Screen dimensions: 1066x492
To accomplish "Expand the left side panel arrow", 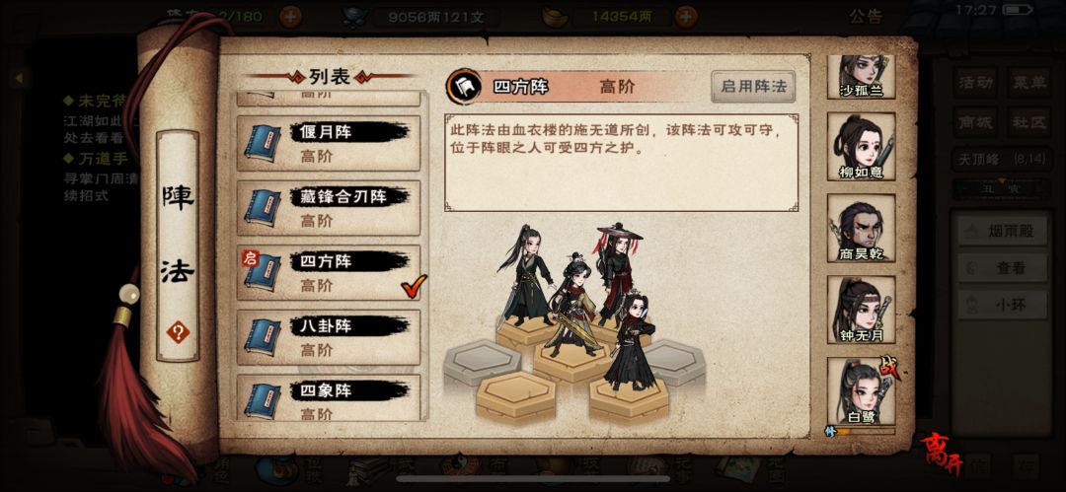I will coord(19,78).
